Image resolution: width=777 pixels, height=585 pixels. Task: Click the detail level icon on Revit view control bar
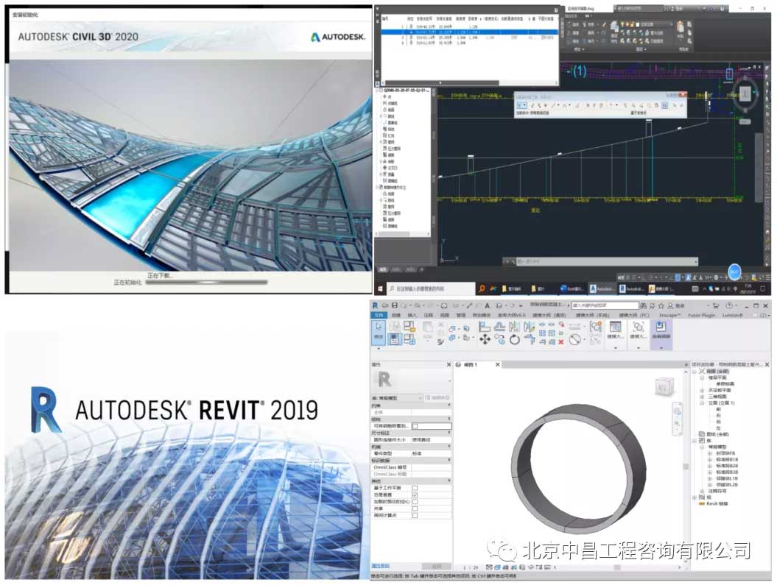coord(489,567)
